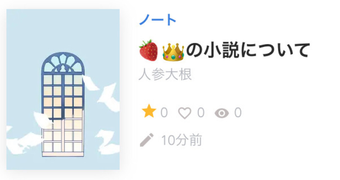The image size is (340, 180).
Task: Click the yellow star rating icon
Action: click(149, 111)
